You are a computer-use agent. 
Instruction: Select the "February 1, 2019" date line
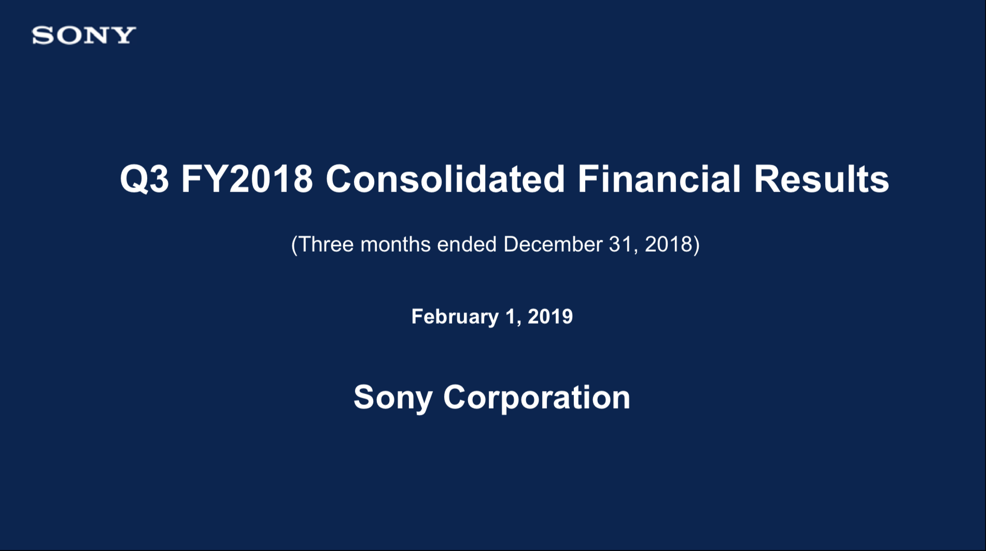(492, 316)
